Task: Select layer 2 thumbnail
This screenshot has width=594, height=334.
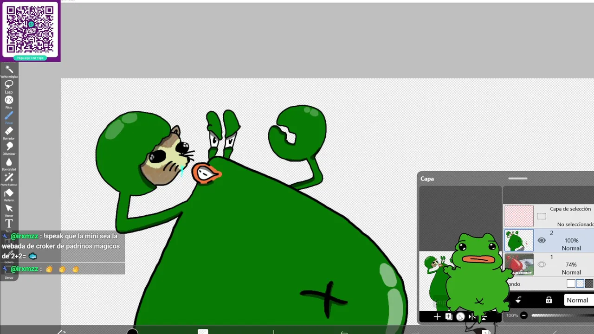Action: tap(519, 240)
